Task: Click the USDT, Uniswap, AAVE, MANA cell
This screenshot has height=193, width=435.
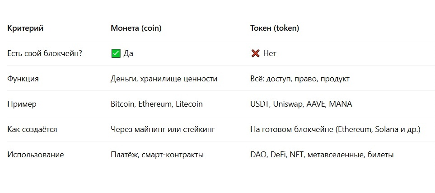Action: pos(301,104)
